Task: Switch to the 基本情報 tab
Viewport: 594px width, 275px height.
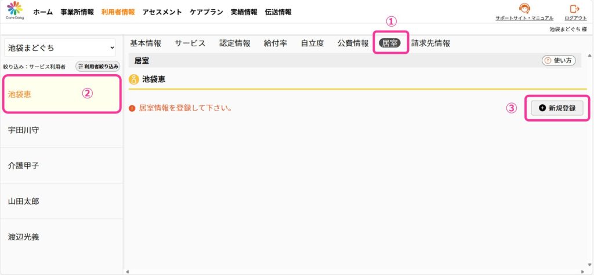Action: coord(146,43)
